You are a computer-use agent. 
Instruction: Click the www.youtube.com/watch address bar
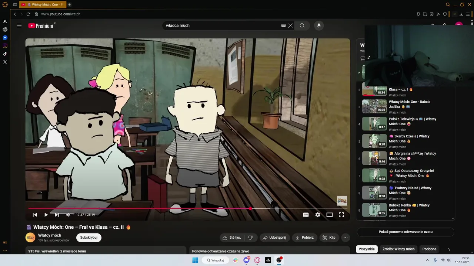coord(60,14)
